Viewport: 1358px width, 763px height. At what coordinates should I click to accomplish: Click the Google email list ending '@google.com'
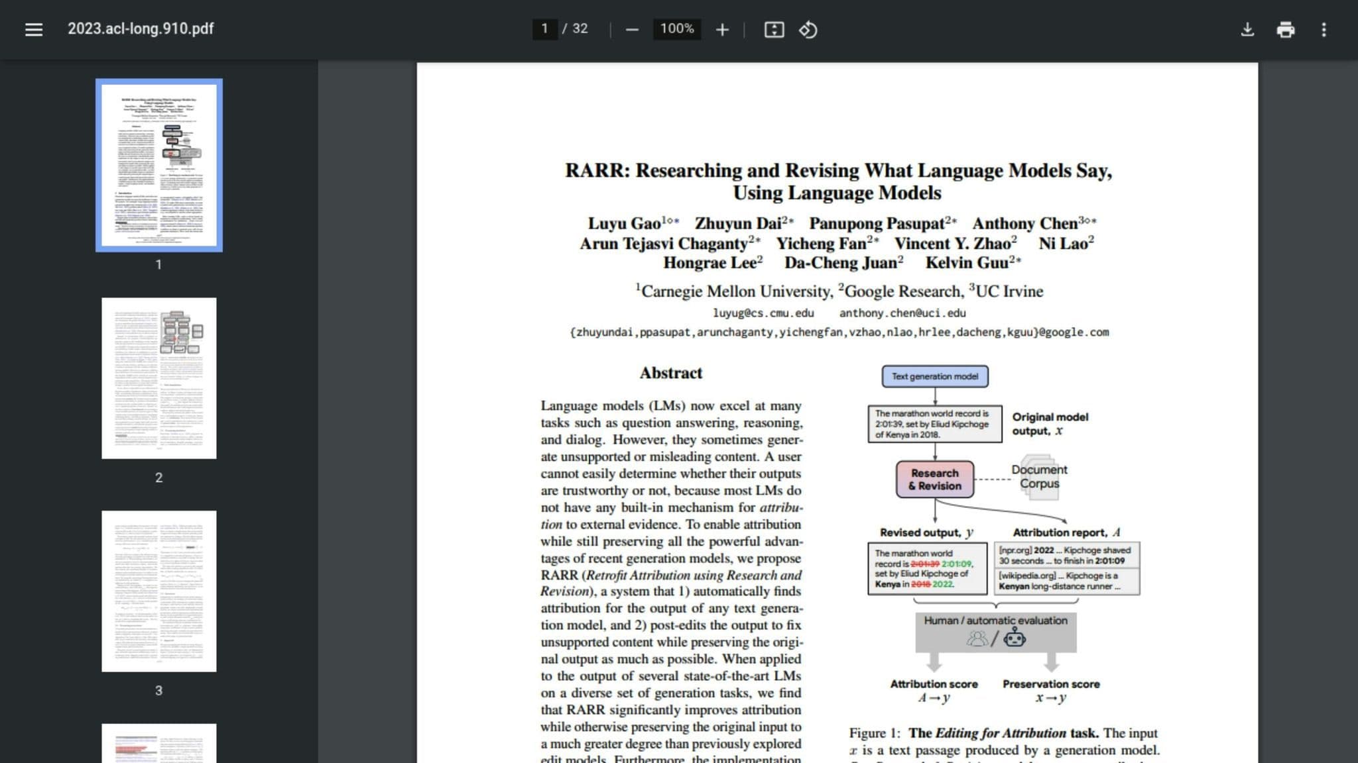tap(839, 332)
